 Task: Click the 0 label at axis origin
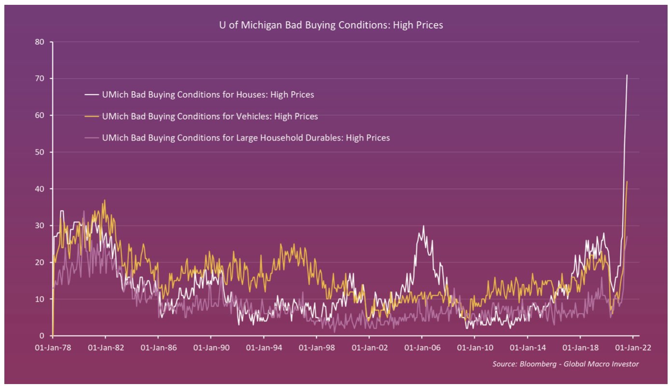42,336
